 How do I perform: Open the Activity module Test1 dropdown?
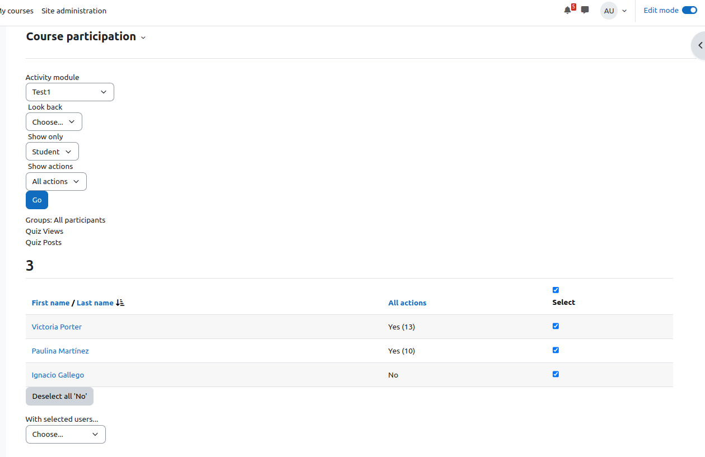(70, 92)
